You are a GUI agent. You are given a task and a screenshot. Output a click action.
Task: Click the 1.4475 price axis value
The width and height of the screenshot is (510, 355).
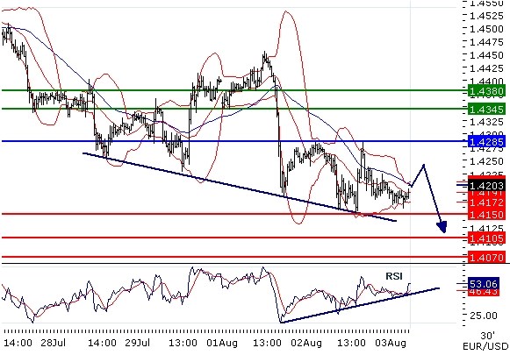(487, 42)
